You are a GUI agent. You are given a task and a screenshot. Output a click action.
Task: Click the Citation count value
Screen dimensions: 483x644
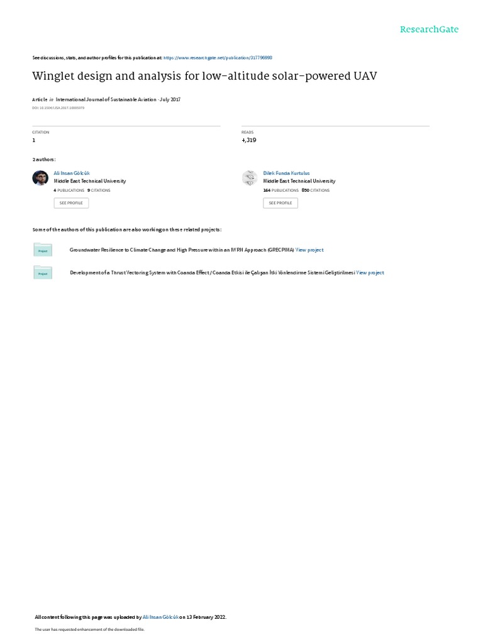tap(34, 140)
